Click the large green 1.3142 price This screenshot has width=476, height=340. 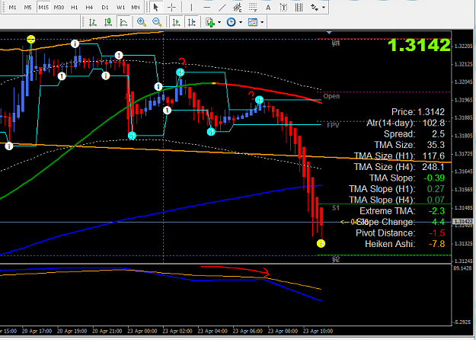pos(419,45)
